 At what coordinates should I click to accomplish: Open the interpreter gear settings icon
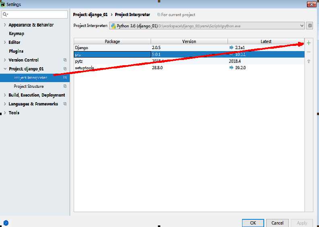[310, 26]
